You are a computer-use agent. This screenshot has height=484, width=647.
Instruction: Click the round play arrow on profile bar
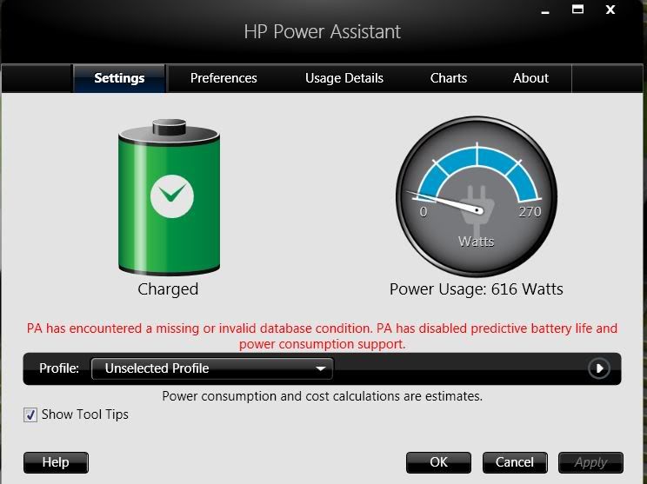[598, 368]
